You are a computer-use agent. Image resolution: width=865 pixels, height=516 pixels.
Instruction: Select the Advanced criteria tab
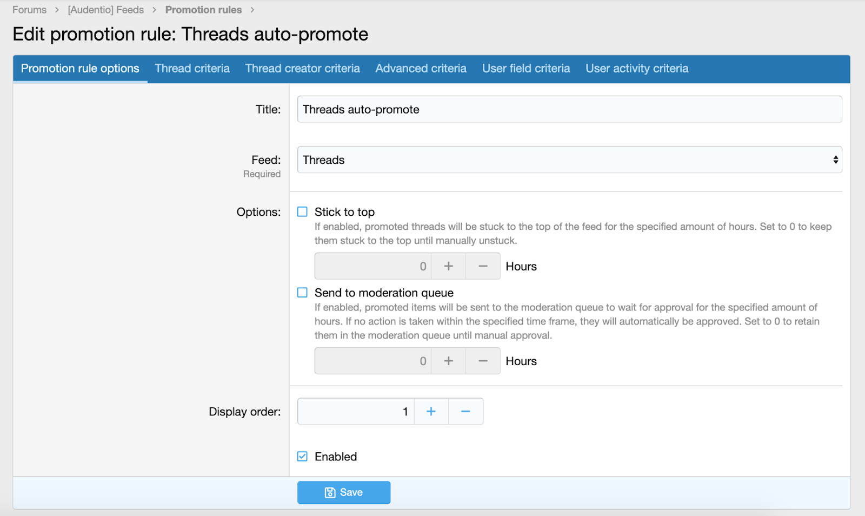[x=421, y=69]
